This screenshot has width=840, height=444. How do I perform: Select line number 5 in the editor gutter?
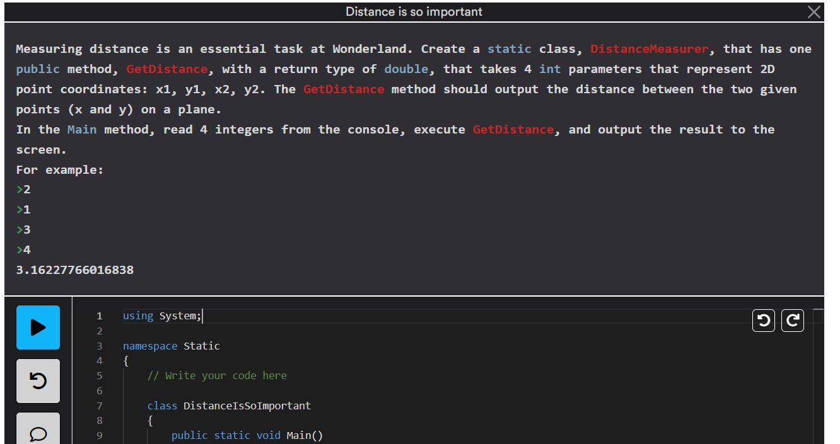100,375
